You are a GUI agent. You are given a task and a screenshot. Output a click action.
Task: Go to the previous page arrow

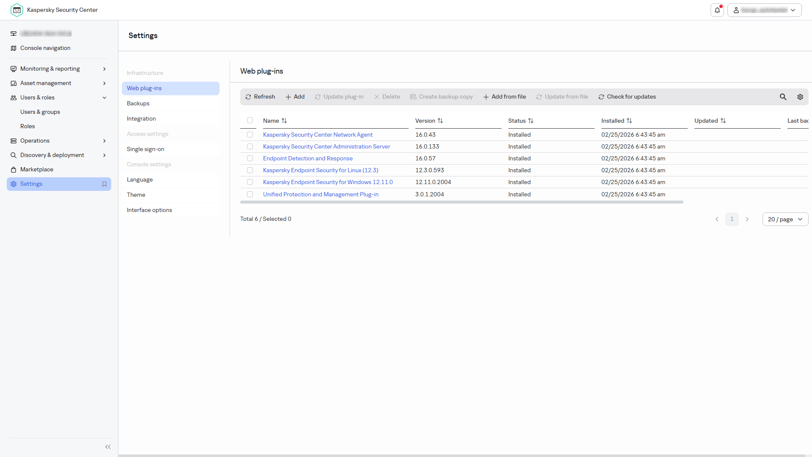tap(717, 219)
